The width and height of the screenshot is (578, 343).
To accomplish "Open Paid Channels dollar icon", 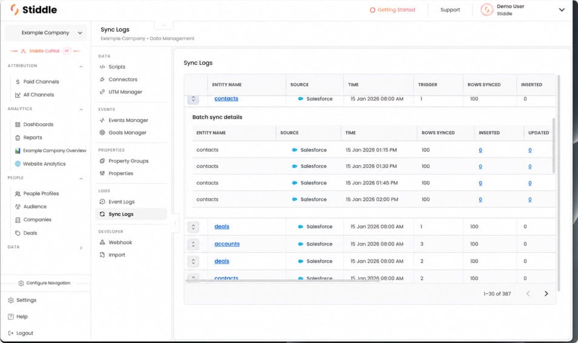I will [x=18, y=82].
